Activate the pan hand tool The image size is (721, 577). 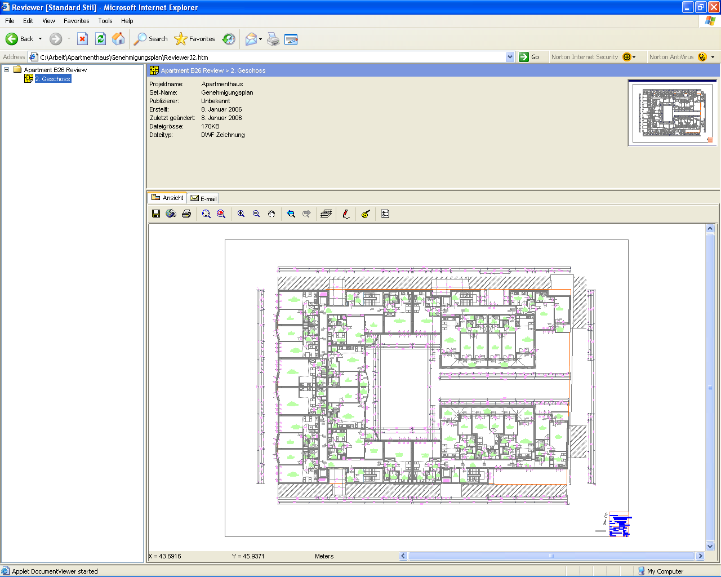(x=272, y=214)
